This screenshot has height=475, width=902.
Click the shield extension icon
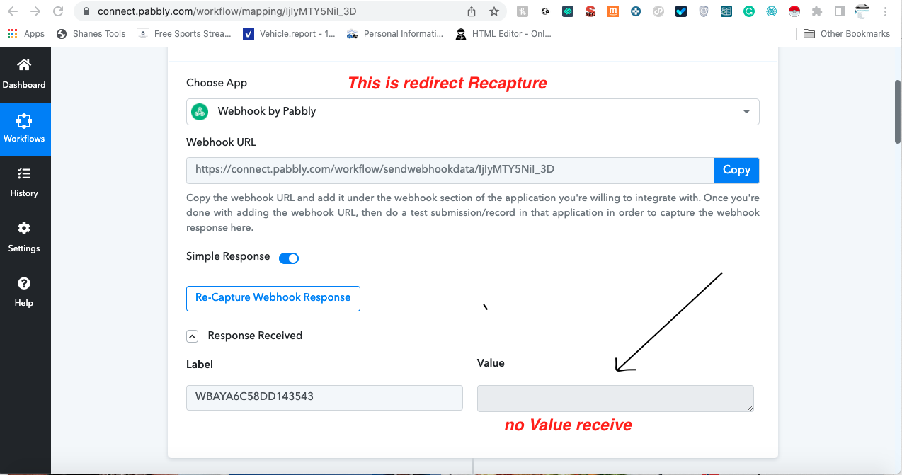click(704, 11)
